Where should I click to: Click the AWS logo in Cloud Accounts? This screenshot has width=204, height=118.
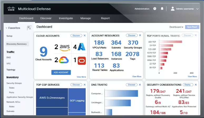65,47
